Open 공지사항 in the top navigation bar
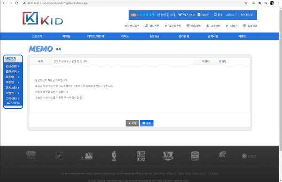 [213, 36]
